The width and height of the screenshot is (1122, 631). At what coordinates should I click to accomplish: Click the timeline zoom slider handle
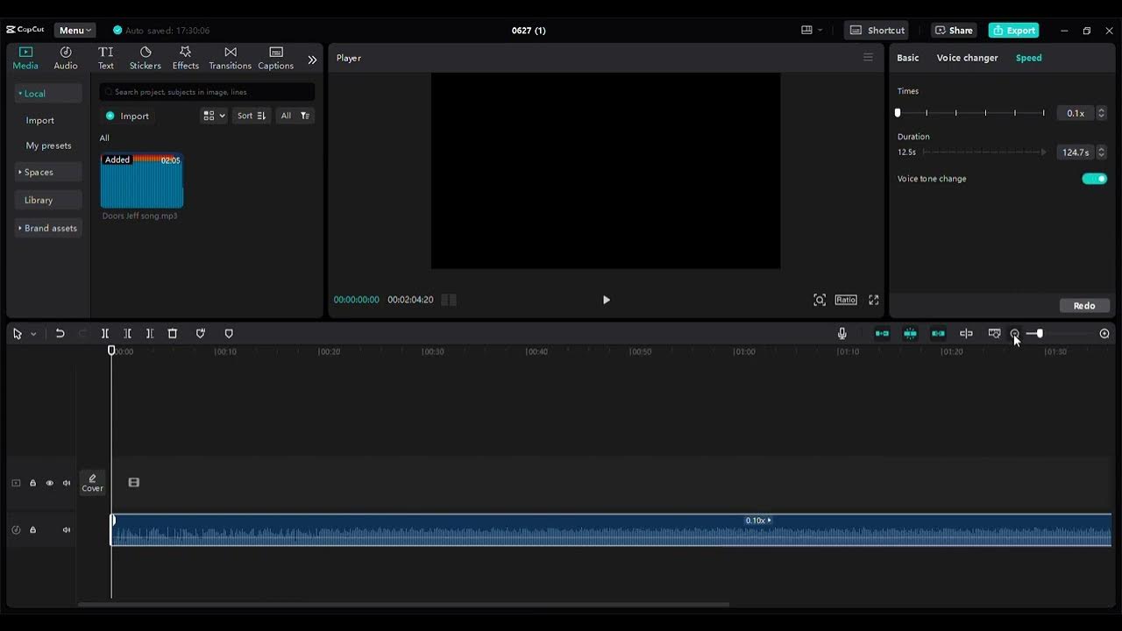[x=1040, y=334]
